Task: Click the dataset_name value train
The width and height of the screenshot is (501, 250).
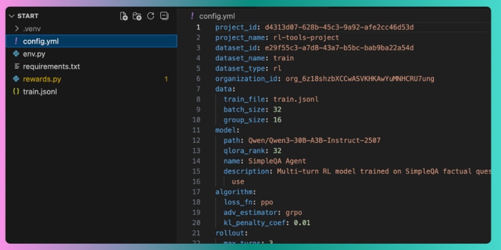Action: [x=284, y=58]
